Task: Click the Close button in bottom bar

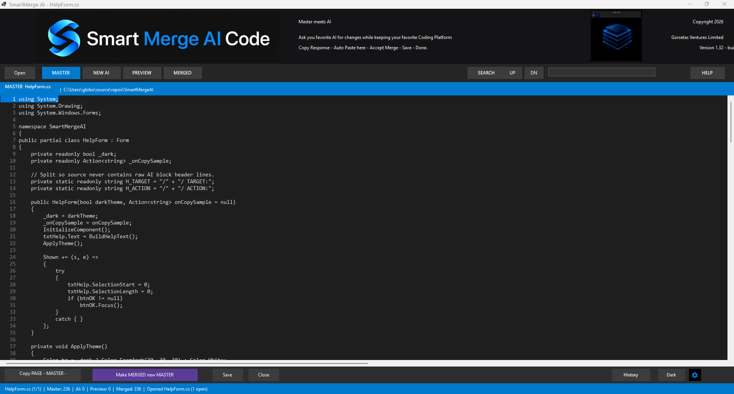Action: click(264, 375)
